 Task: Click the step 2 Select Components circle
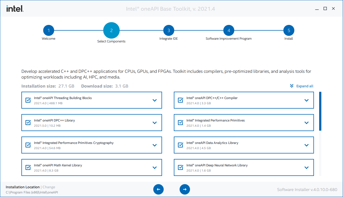[x=111, y=30]
